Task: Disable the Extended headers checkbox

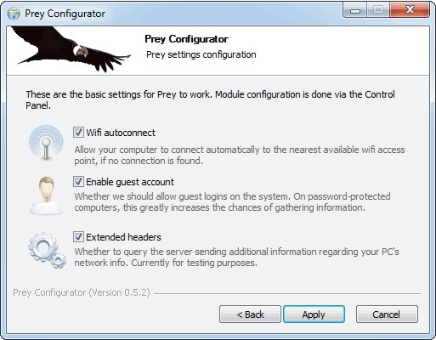Action: [78, 237]
